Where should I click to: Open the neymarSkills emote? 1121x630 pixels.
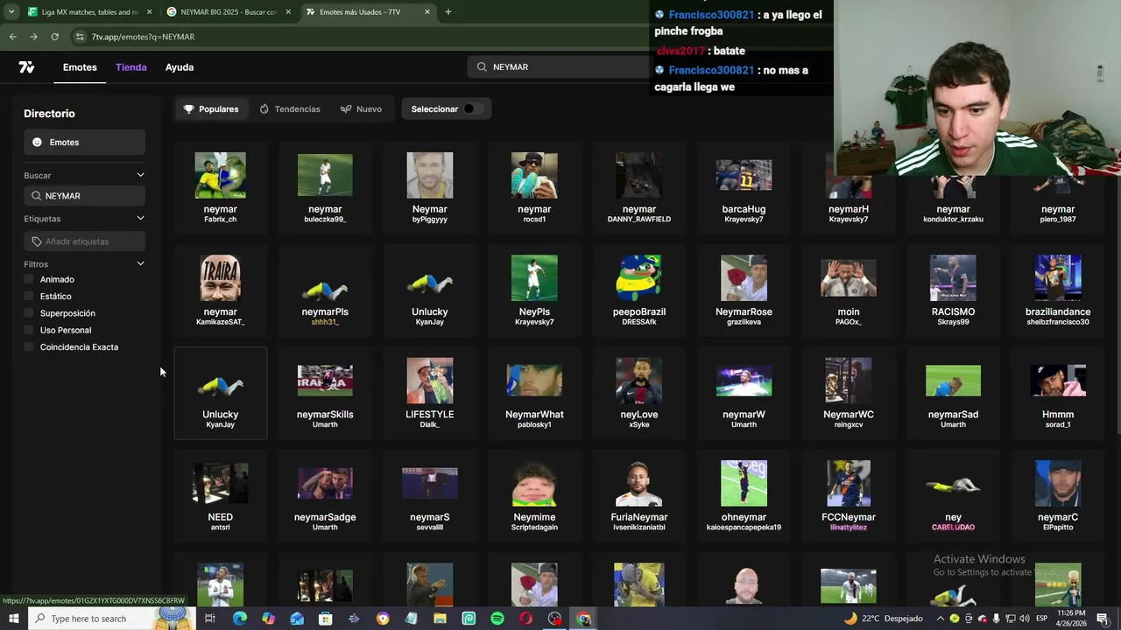click(325, 392)
